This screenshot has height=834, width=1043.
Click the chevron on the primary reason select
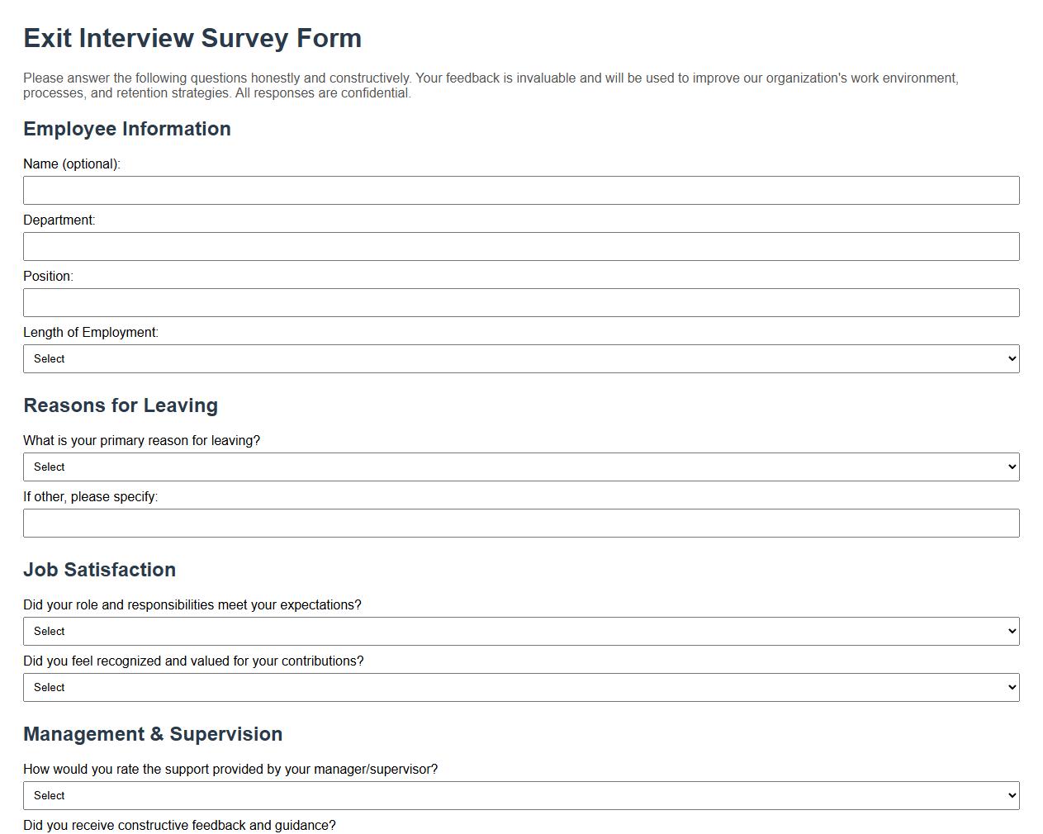(1012, 467)
